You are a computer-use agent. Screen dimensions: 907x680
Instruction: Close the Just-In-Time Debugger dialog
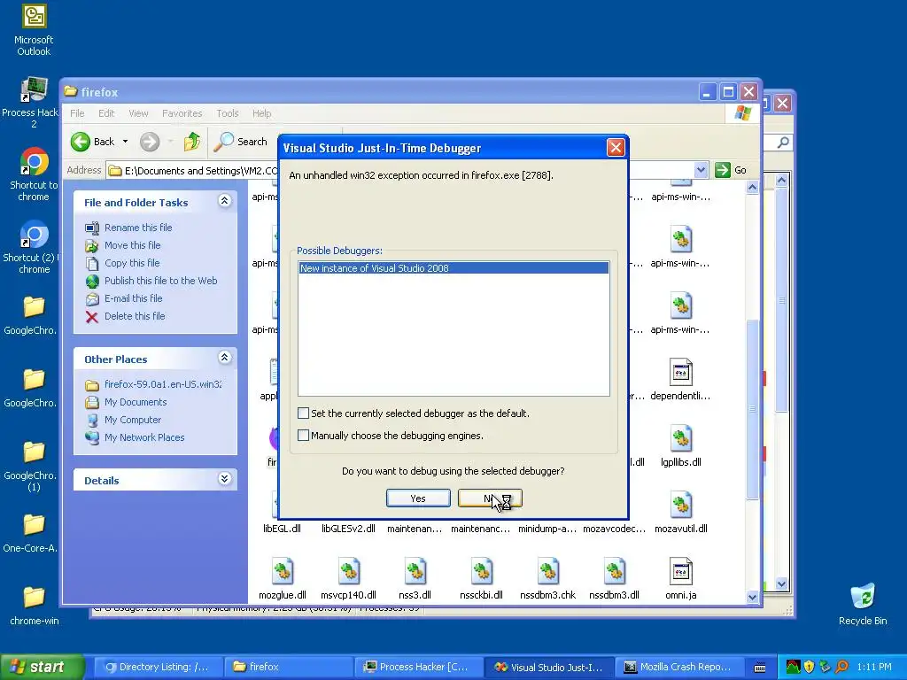616,148
